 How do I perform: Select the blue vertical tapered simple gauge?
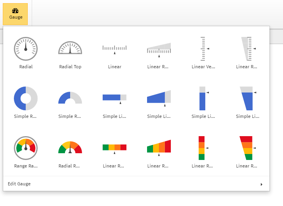(248, 98)
